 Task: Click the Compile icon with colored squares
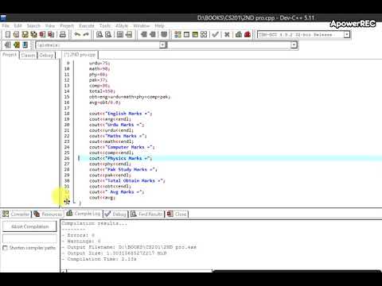point(177,34)
